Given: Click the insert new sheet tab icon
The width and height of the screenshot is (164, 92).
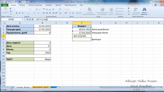Looking at the screenshot, I should click(x=59, y=87).
